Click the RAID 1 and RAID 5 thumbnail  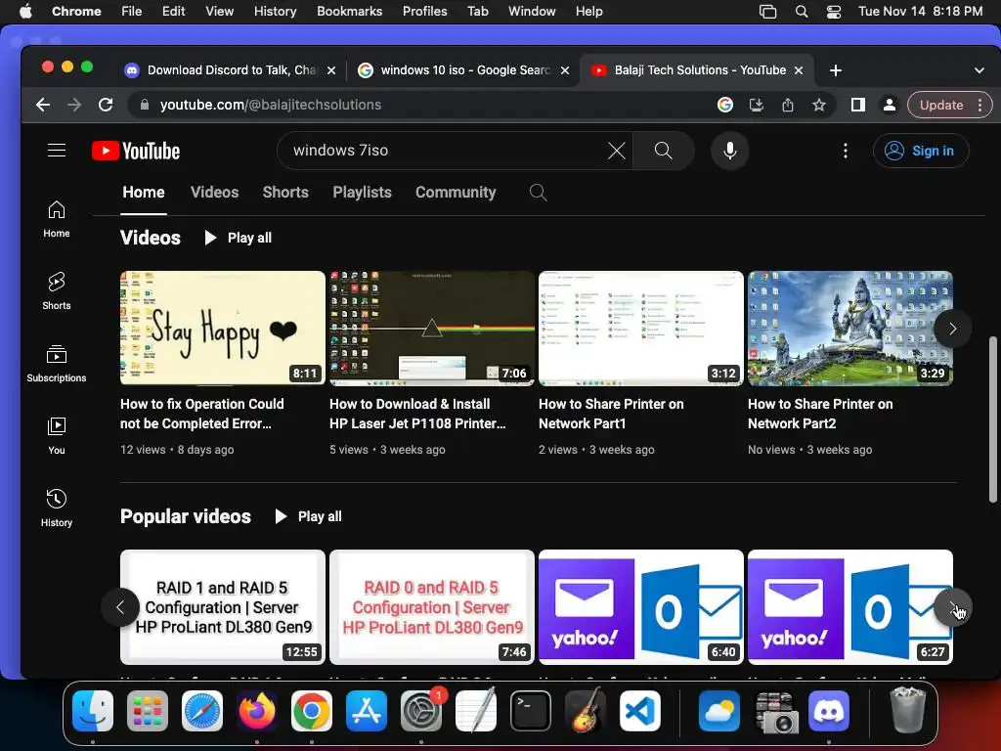223,607
